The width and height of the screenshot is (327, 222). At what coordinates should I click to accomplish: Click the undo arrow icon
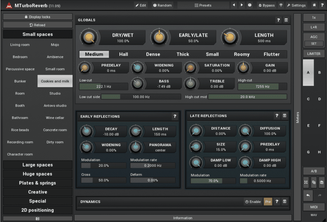[308, 195]
